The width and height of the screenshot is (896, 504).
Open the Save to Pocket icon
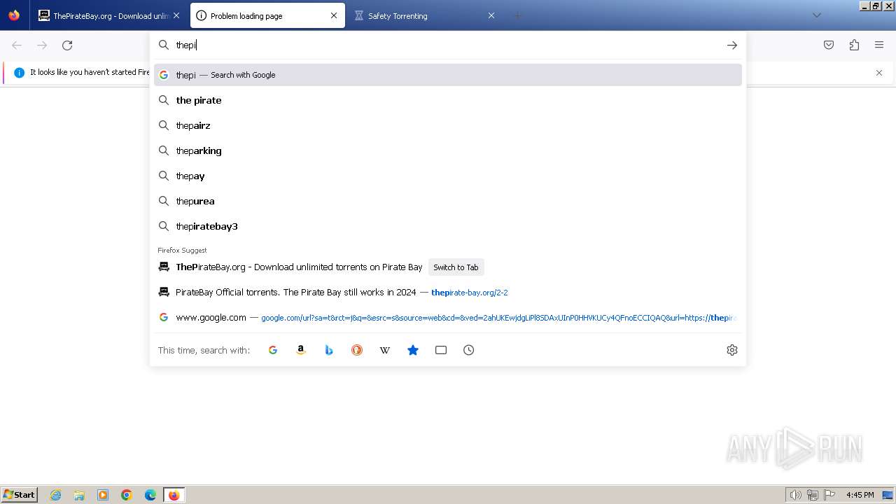tap(829, 45)
